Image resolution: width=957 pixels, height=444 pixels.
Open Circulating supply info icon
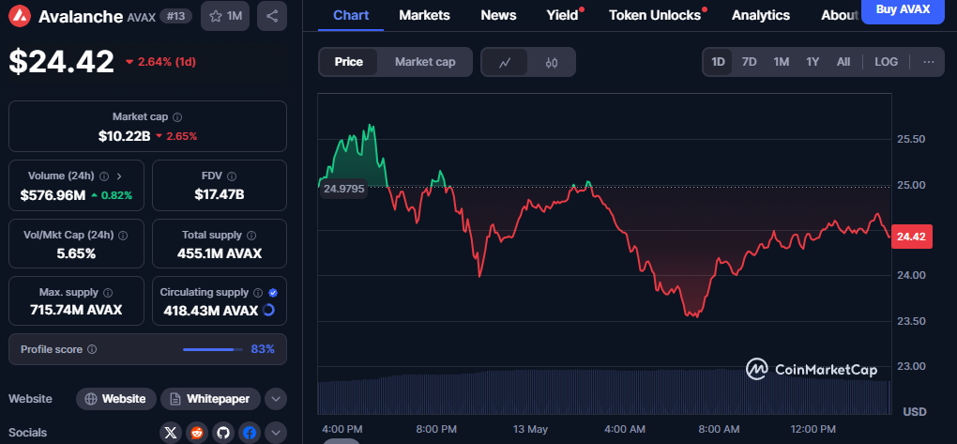pos(258,293)
